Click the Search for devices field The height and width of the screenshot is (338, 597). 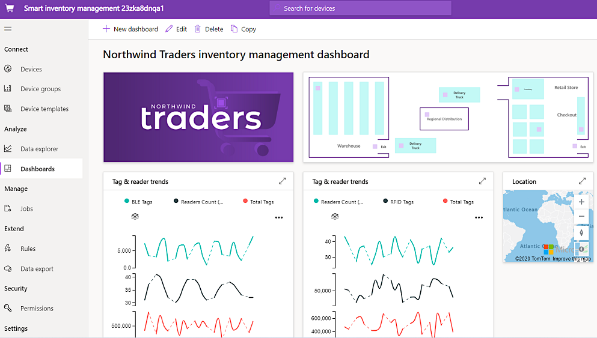click(x=360, y=8)
